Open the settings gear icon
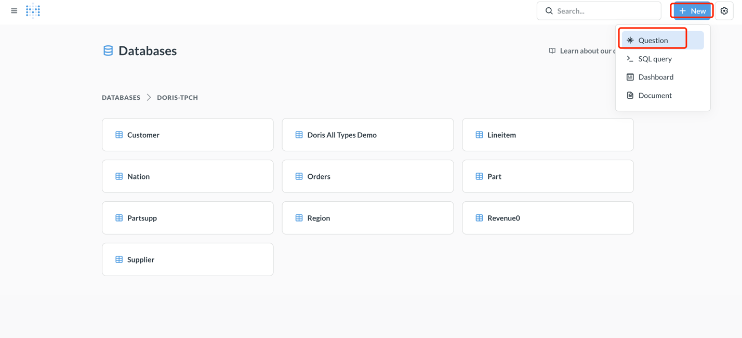 click(724, 11)
